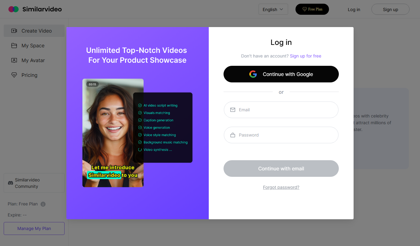Click the My Space folder icon
420x246 pixels.
tap(14, 46)
